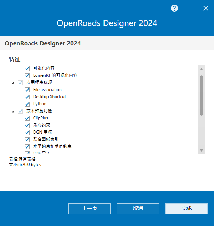Click the 取消 cancel button
The image size is (214, 226).
point(138,209)
